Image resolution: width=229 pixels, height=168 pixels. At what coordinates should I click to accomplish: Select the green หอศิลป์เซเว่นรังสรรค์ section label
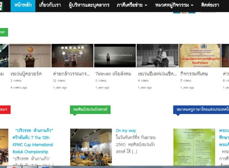(90, 109)
